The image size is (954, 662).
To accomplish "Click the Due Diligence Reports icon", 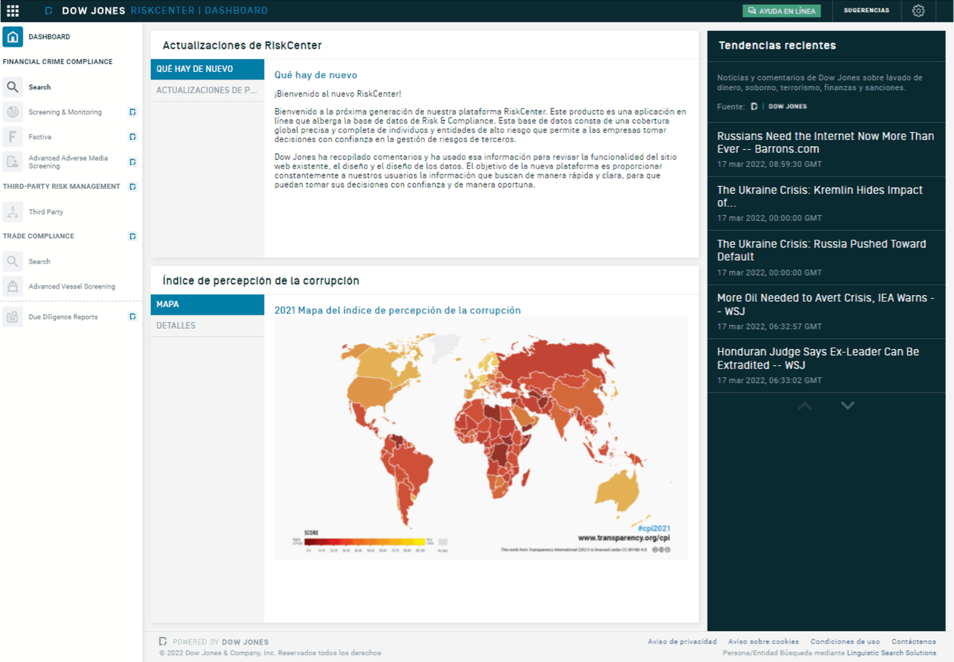I will (x=13, y=317).
